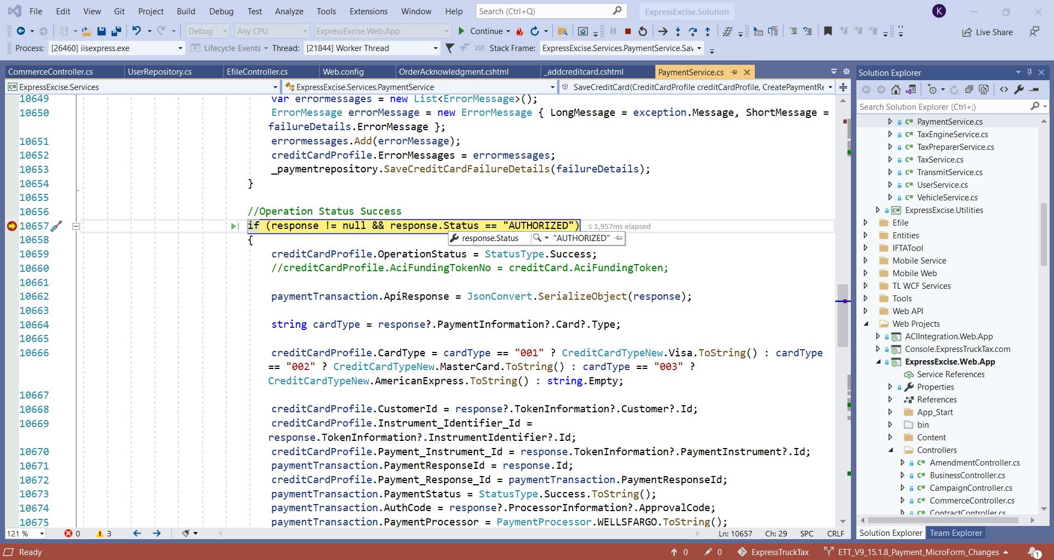Screen dimensions: 1054x560
Task: Open Lifecycle Events dropdown
Action: pyautogui.click(x=229, y=48)
